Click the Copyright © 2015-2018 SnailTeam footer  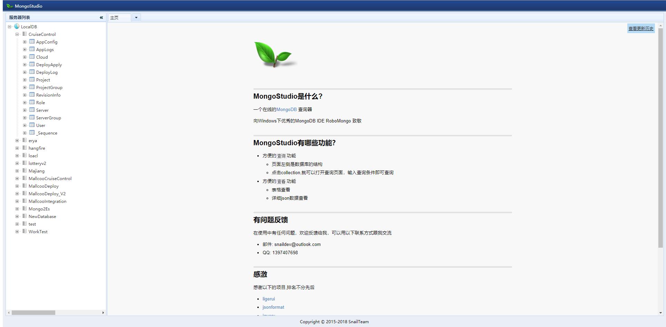coord(334,321)
